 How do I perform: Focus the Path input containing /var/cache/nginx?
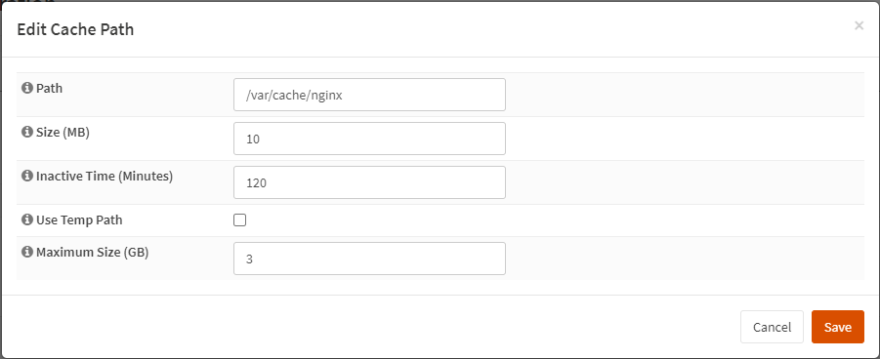pos(369,95)
